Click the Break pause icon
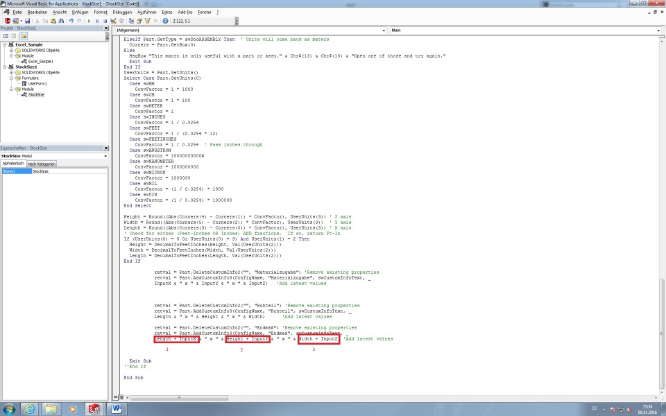This screenshot has height=416, width=666. click(x=97, y=21)
